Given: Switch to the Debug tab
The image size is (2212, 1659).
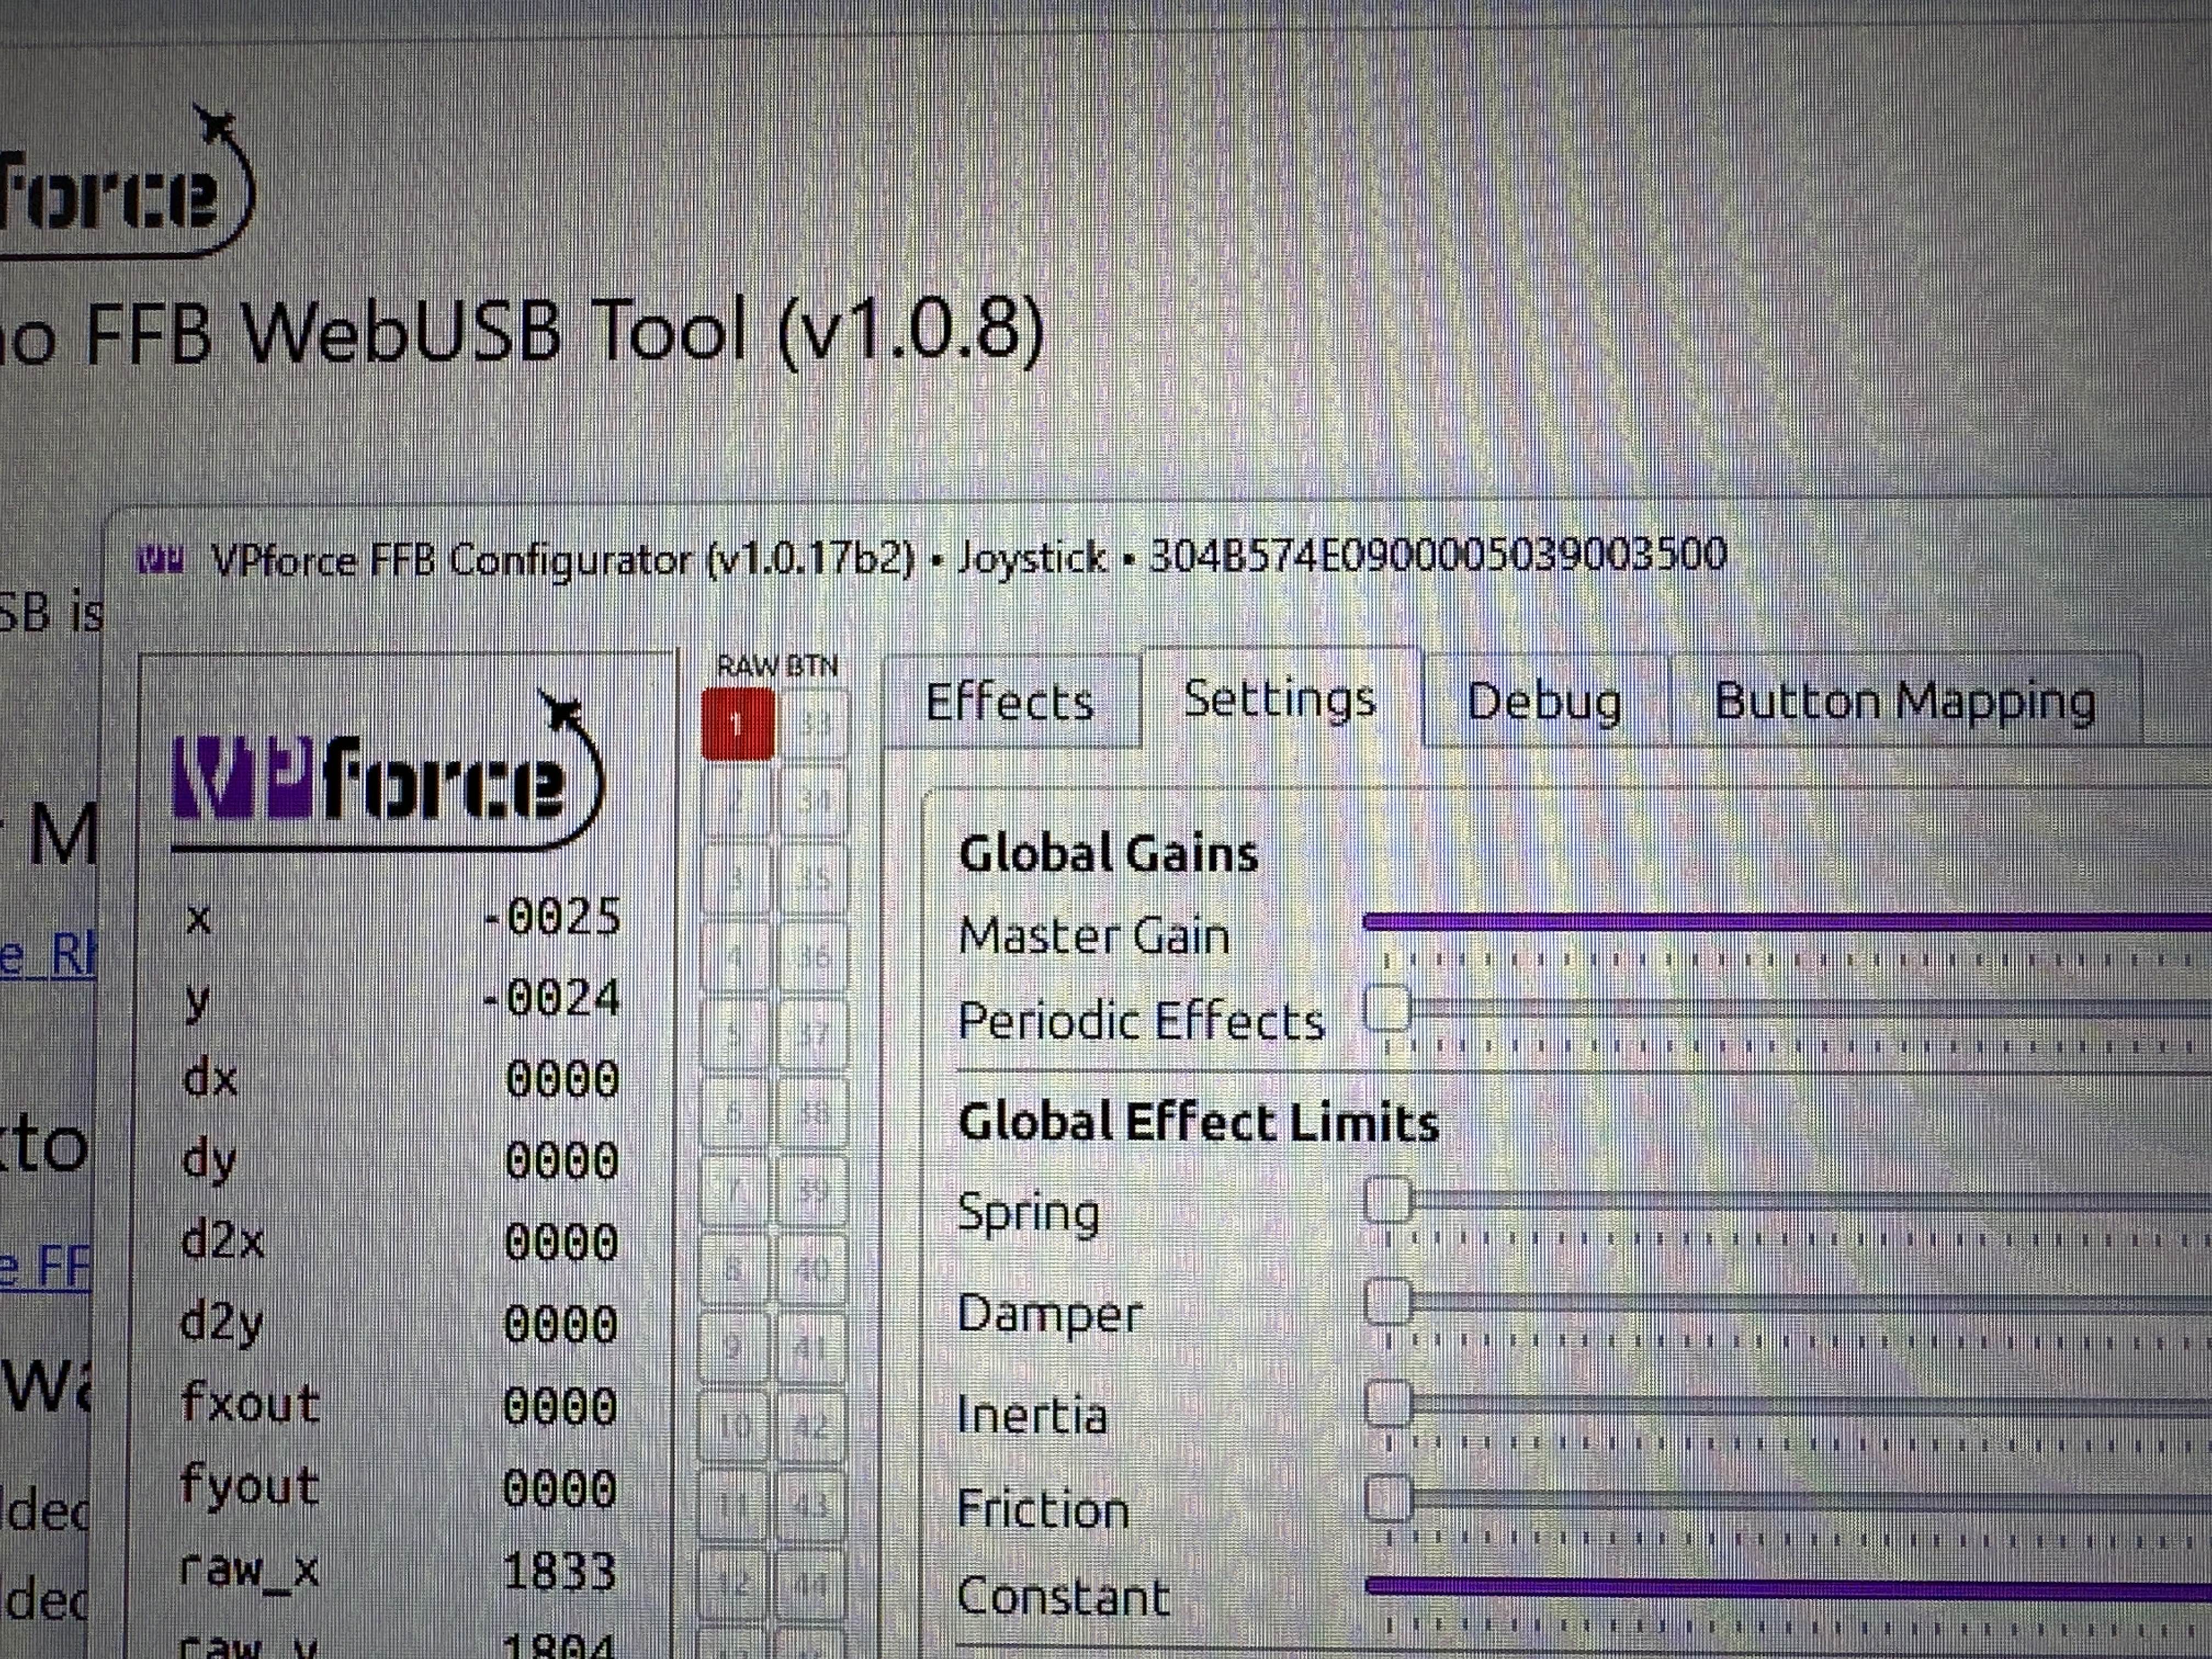Looking at the screenshot, I should coord(1543,703).
